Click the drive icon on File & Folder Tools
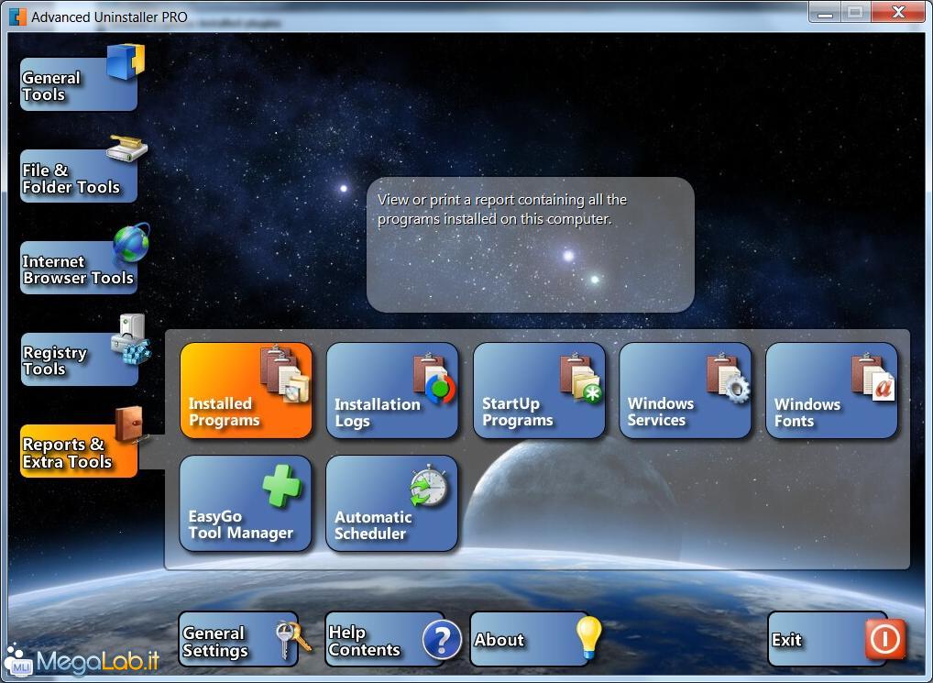 point(127,149)
